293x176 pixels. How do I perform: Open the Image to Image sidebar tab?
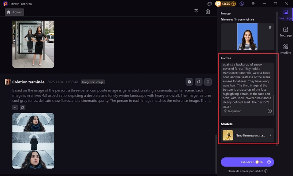point(285,15)
